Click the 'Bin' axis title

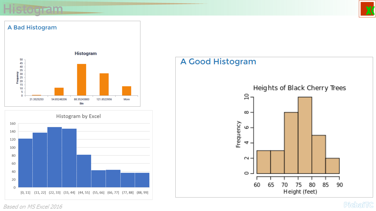tap(82, 103)
